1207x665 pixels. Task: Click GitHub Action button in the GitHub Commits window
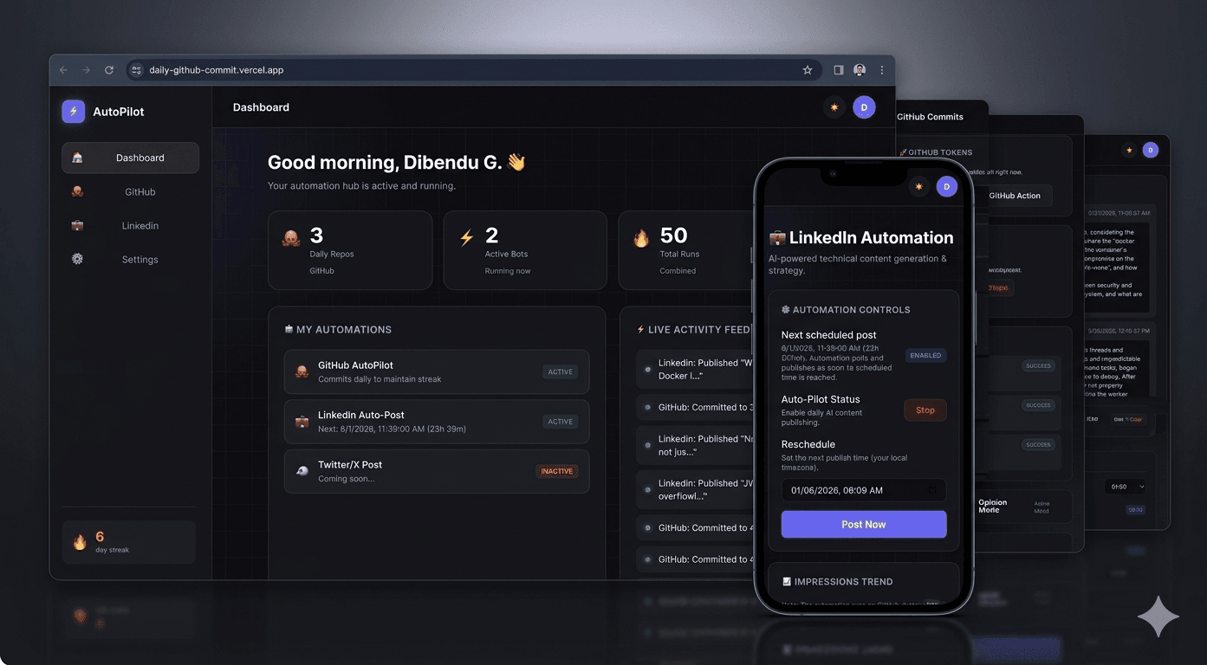pyautogui.click(x=1016, y=196)
